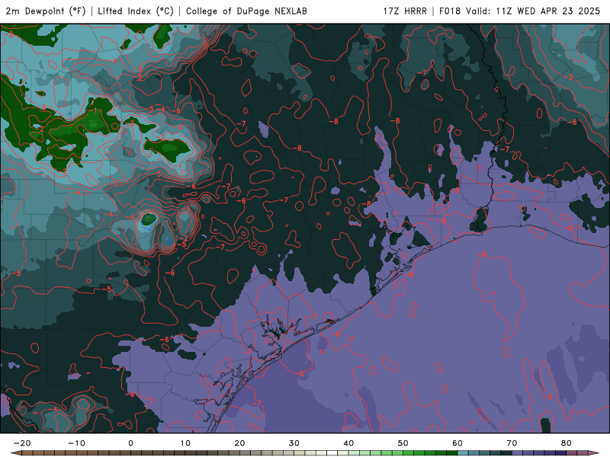
Task: Click the 40 label on the color scale
Action: pos(348,443)
